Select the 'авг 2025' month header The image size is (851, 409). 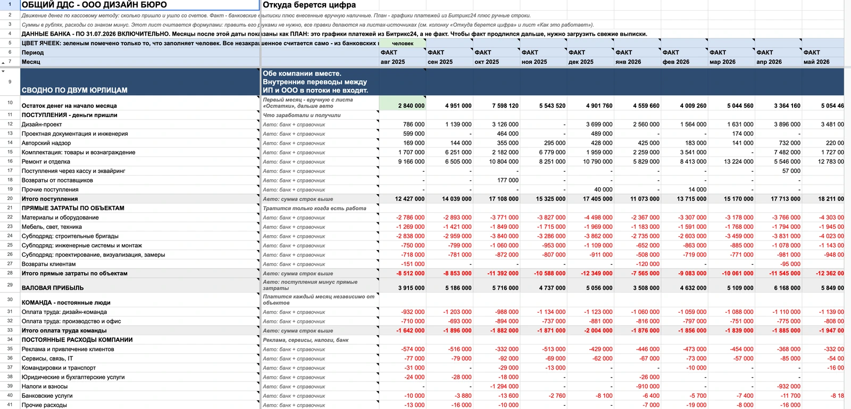tap(403, 62)
